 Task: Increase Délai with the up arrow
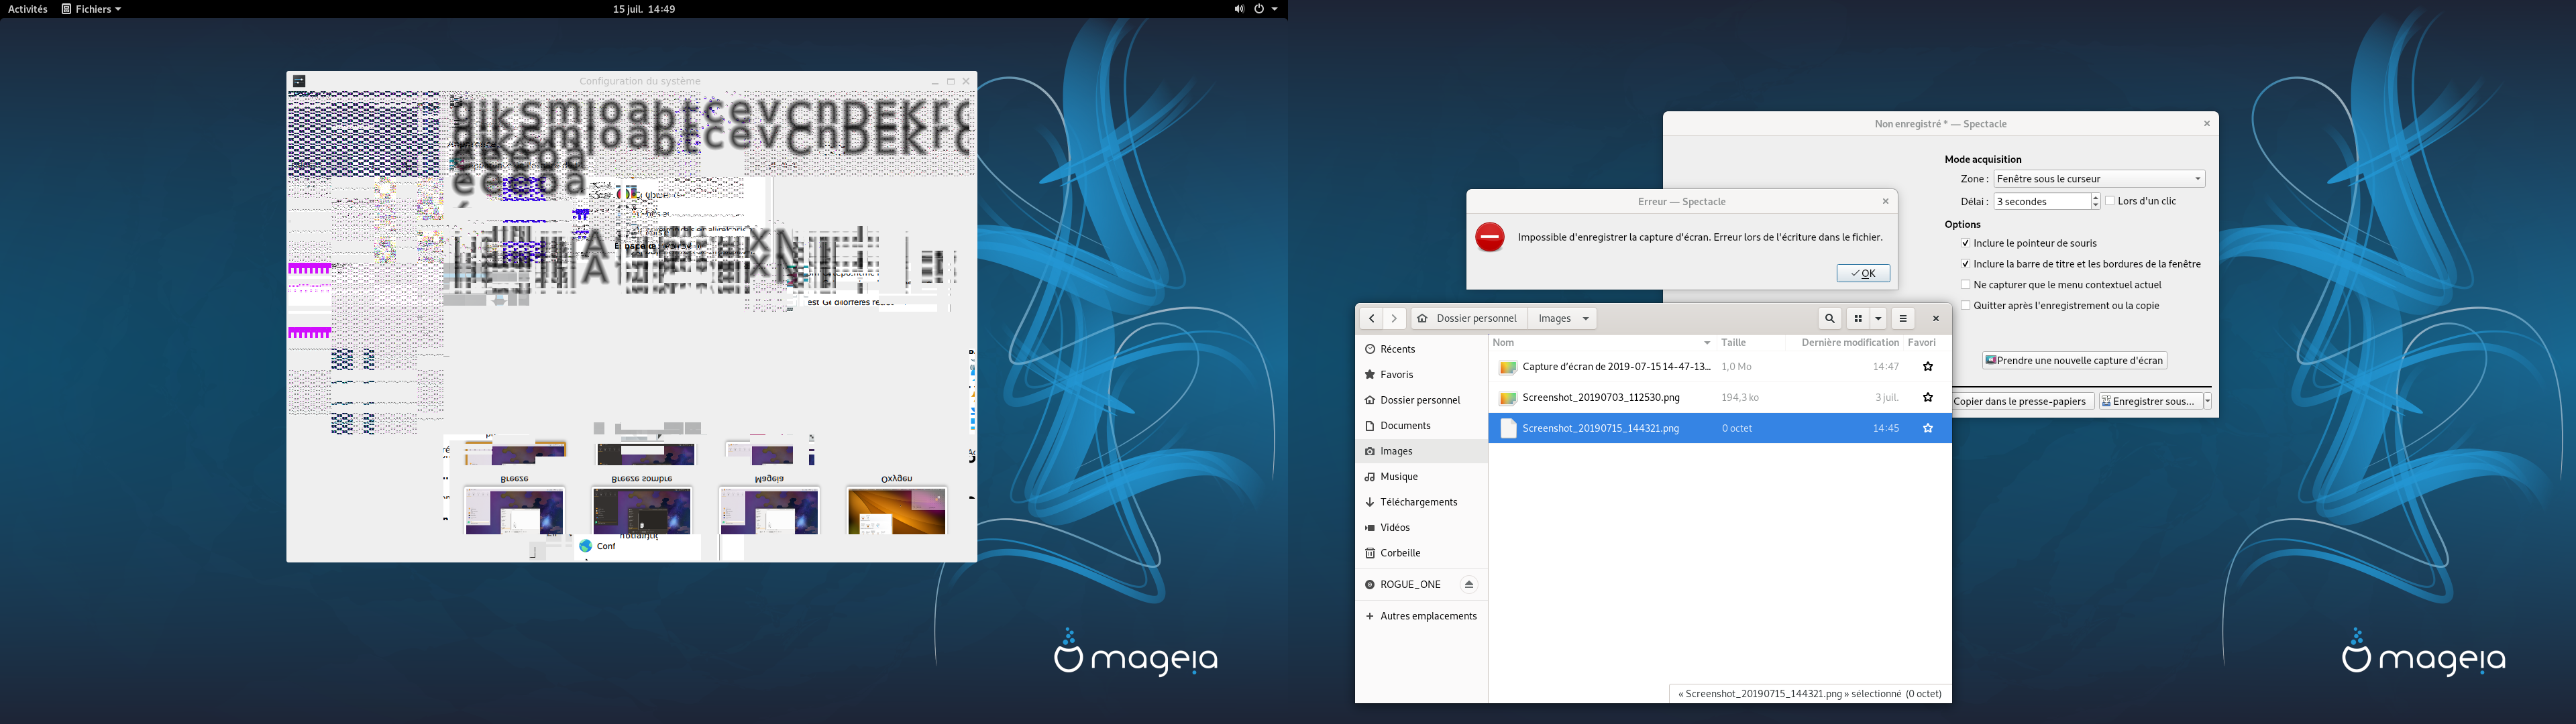2096,197
